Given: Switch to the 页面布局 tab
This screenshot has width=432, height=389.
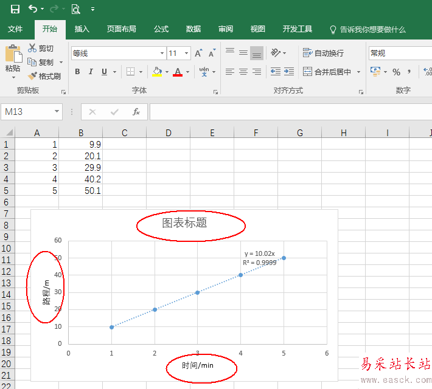Looking at the screenshot, I should pyautogui.click(x=122, y=29).
